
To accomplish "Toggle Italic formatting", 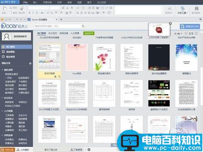I will coord(33,13).
